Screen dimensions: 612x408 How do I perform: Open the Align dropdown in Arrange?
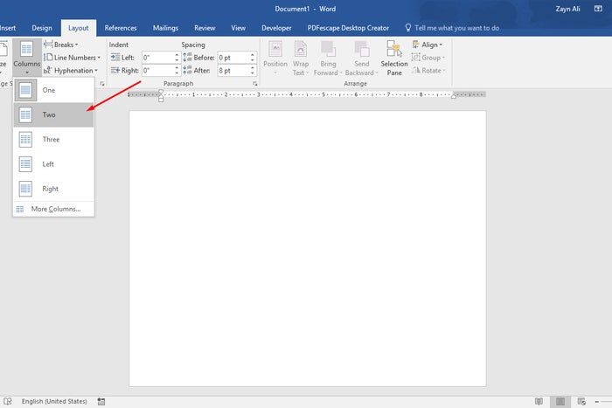pyautogui.click(x=430, y=45)
